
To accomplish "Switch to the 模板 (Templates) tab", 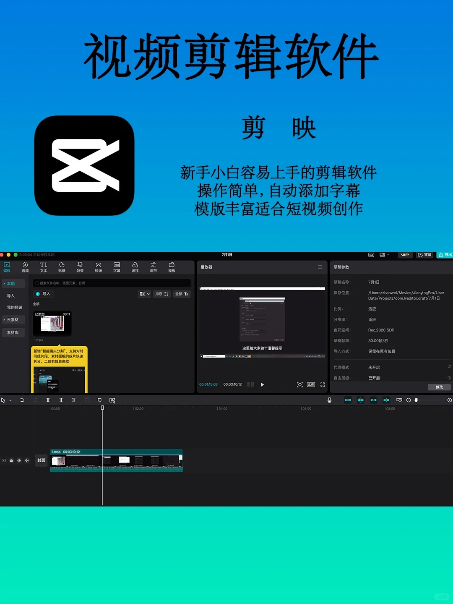I will 171,267.
